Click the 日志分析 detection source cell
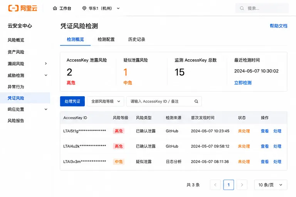This screenshot has height=197, width=296. pyautogui.click(x=174, y=162)
